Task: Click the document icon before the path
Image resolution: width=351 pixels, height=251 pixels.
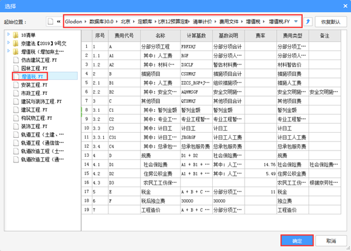Action: [x=51, y=21]
